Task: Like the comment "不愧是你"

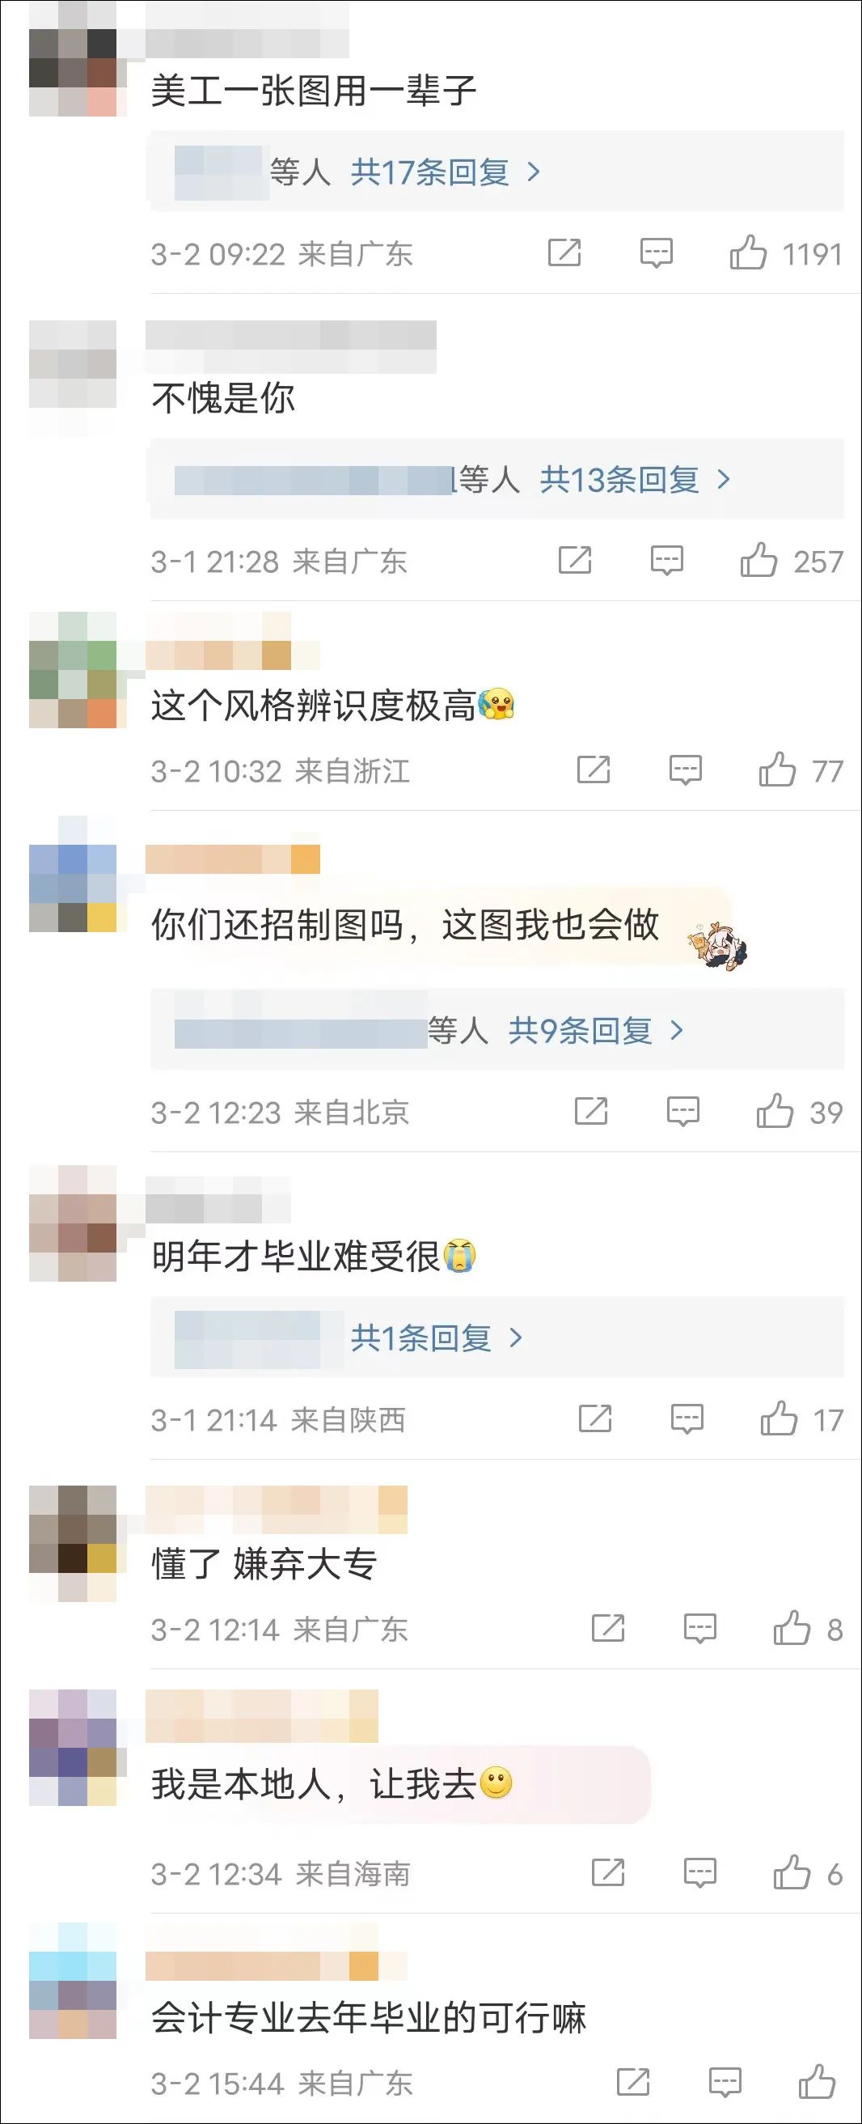Action: 790,561
